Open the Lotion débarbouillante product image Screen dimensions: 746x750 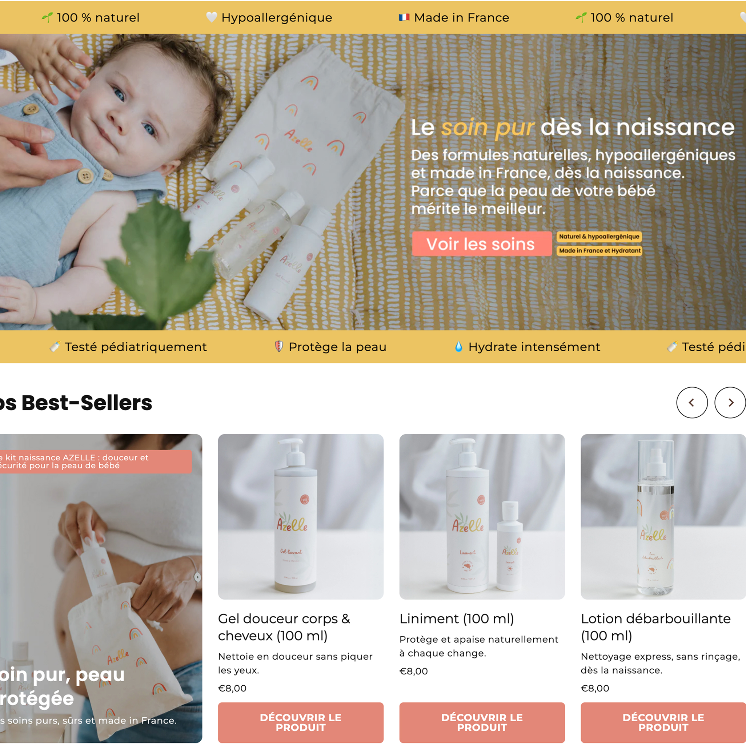pos(663,517)
